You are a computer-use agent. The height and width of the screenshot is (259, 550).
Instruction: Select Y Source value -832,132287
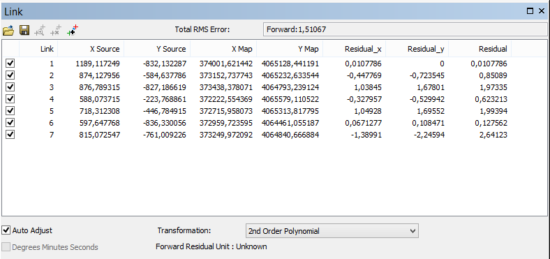(x=165, y=64)
